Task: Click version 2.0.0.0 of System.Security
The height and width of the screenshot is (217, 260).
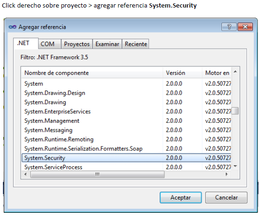Action: pos(174,158)
